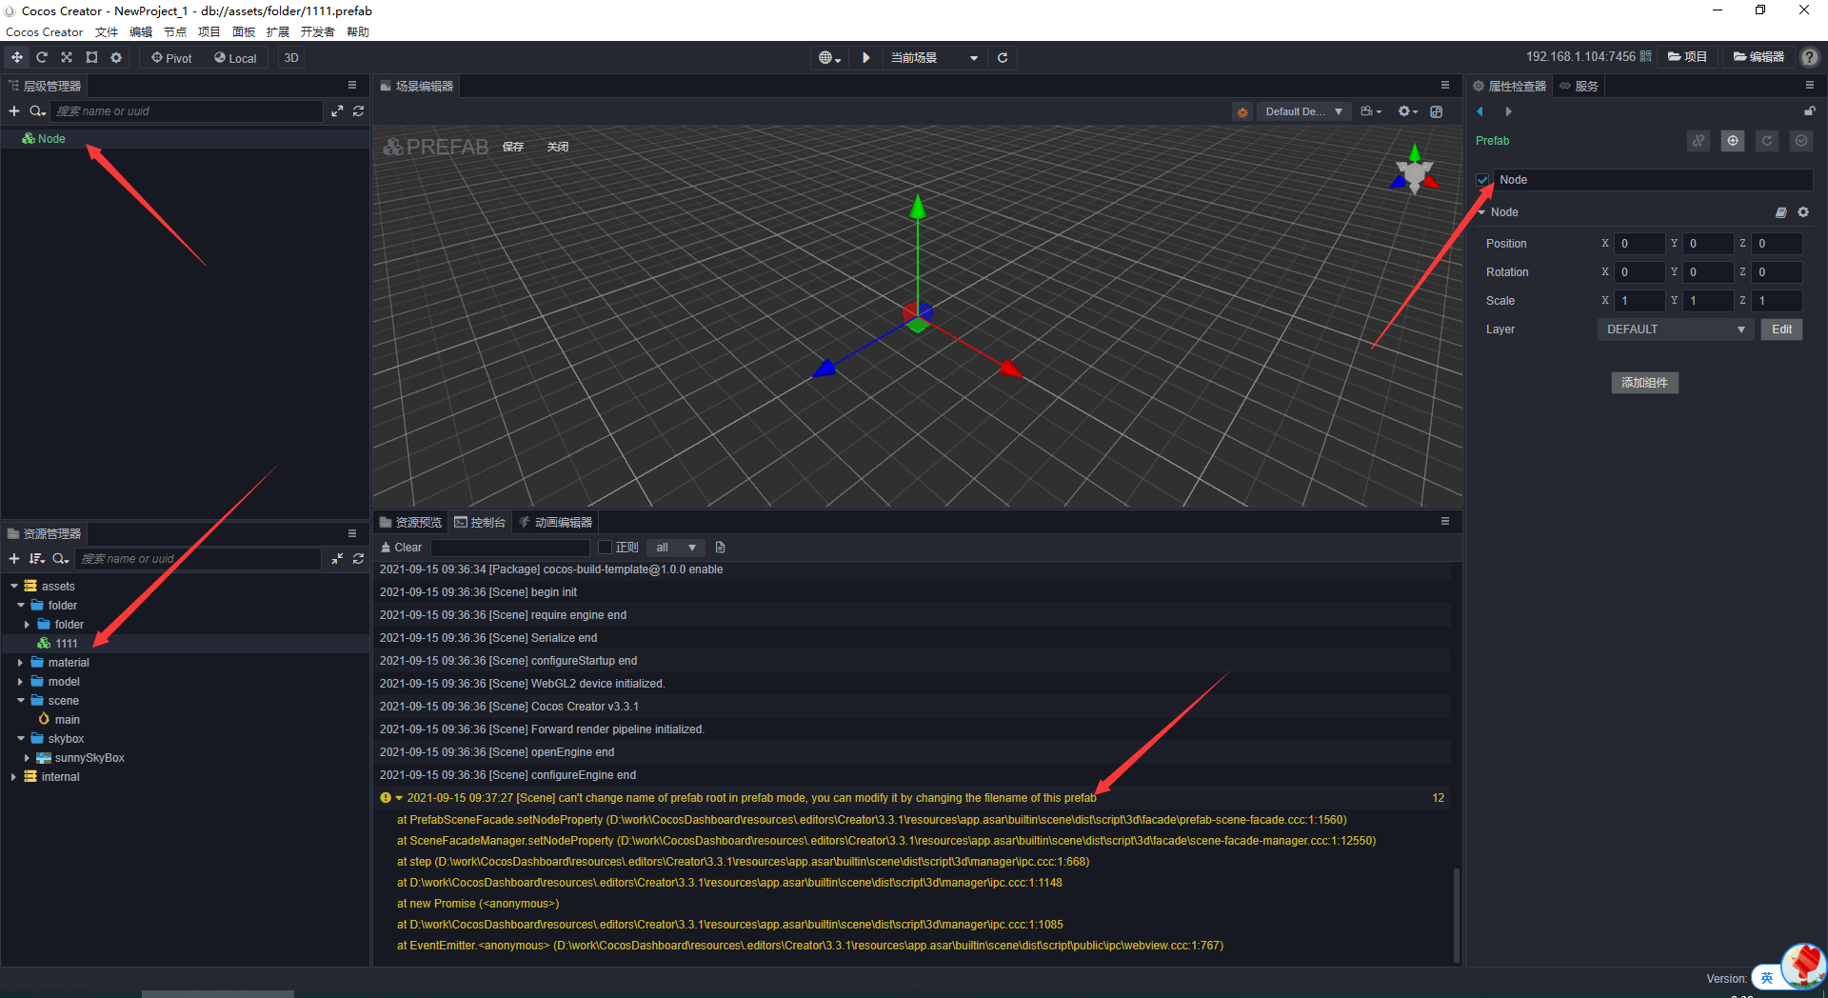Collapse the Node component section
1828x998 pixels.
click(x=1482, y=212)
